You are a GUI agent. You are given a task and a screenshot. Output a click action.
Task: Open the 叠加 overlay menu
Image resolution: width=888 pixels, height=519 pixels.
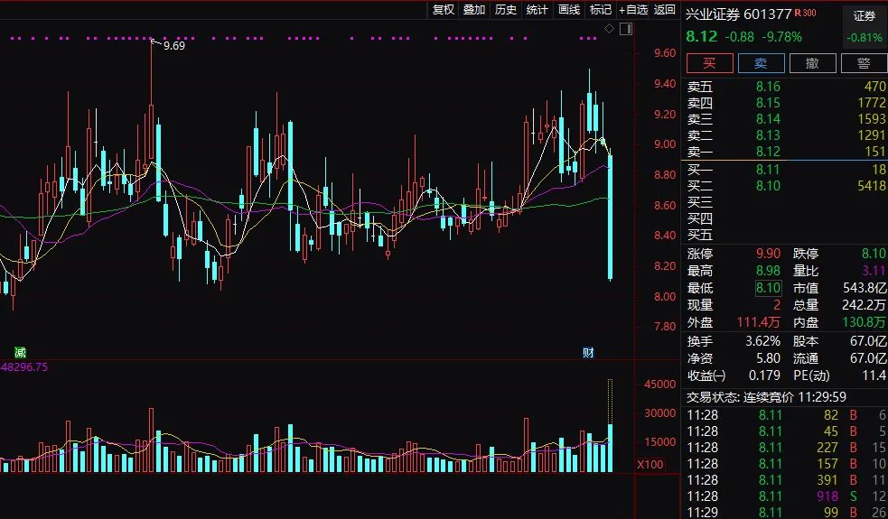point(474,10)
